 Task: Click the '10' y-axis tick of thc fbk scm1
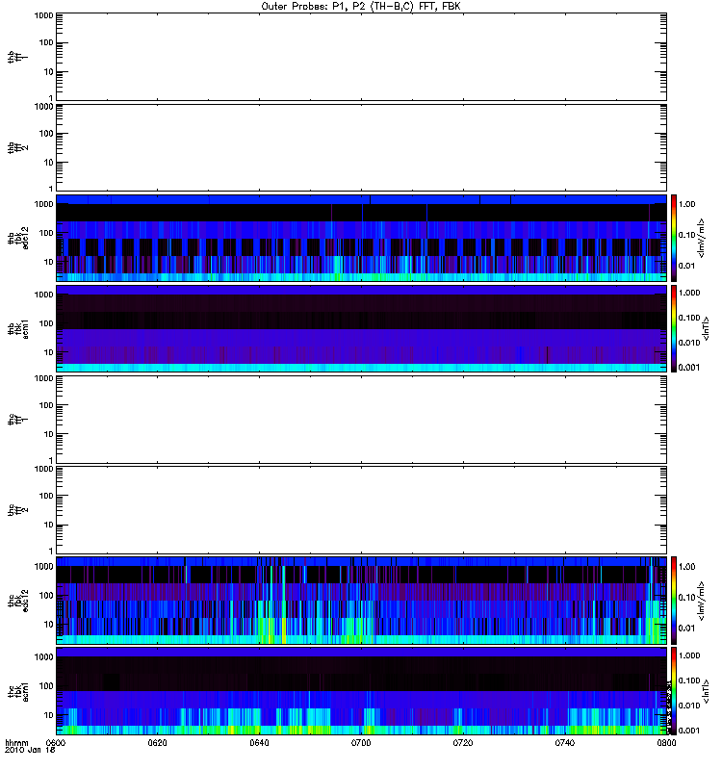point(49,715)
